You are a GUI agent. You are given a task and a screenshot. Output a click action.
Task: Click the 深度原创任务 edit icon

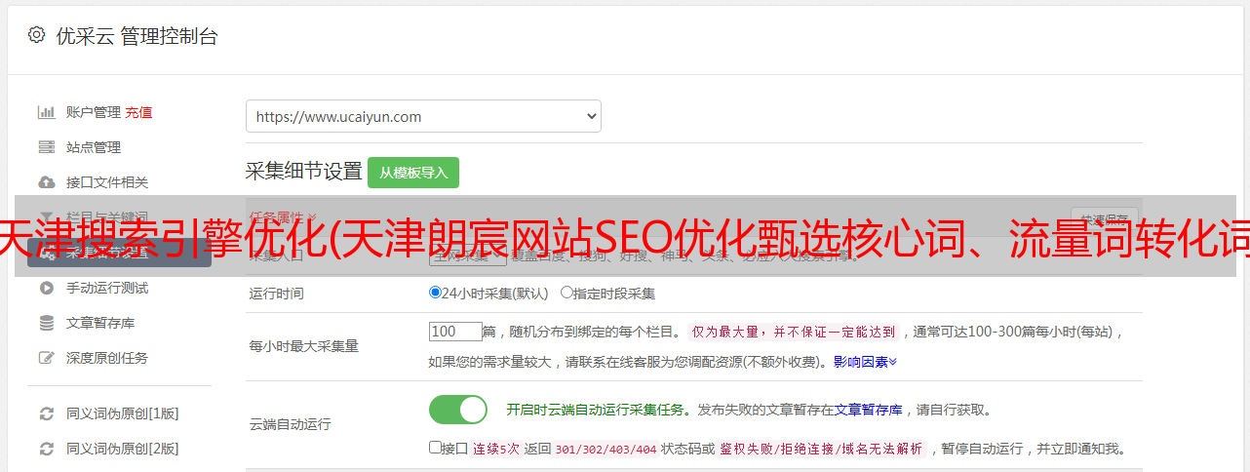(x=46, y=358)
